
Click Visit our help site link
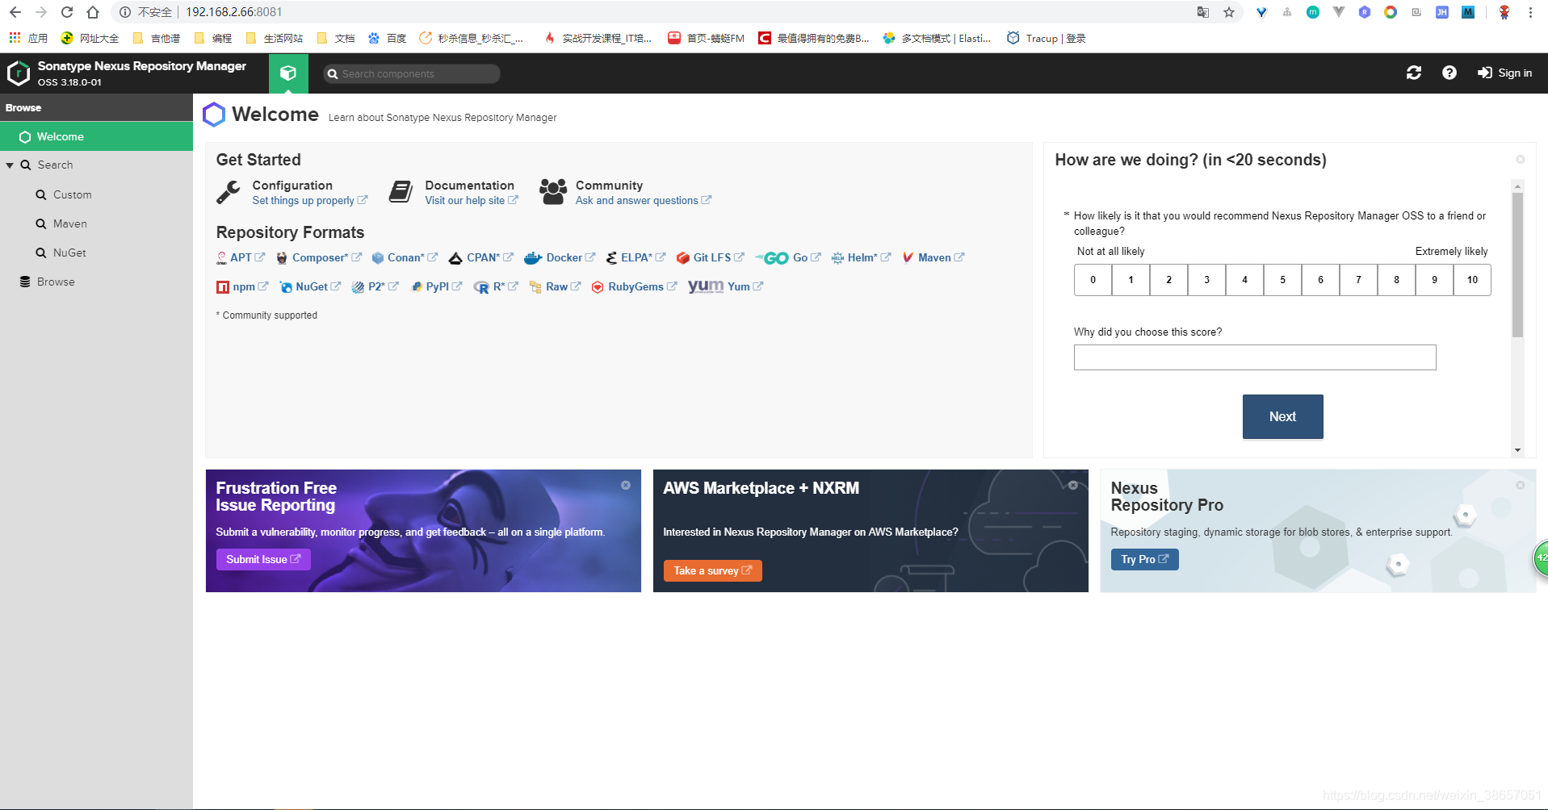point(472,201)
